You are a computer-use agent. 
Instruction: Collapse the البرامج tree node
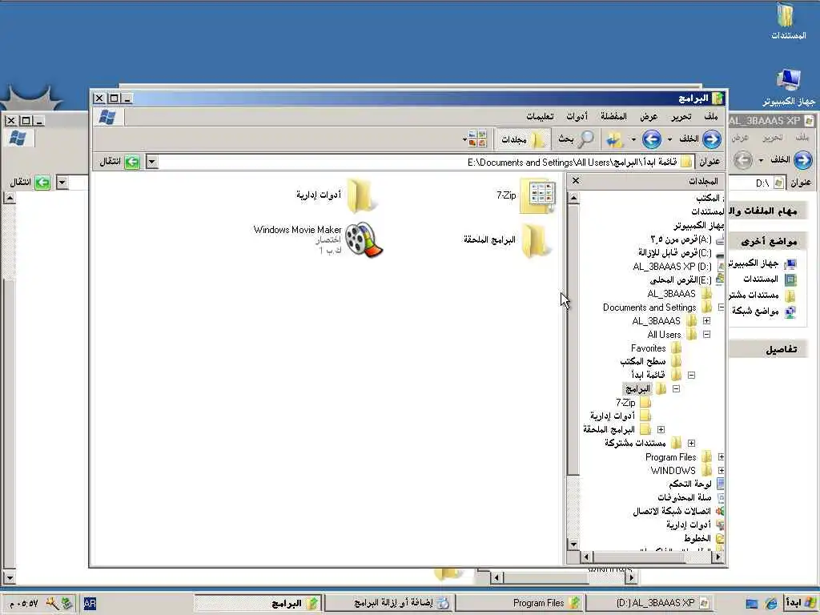coord(676,389)
